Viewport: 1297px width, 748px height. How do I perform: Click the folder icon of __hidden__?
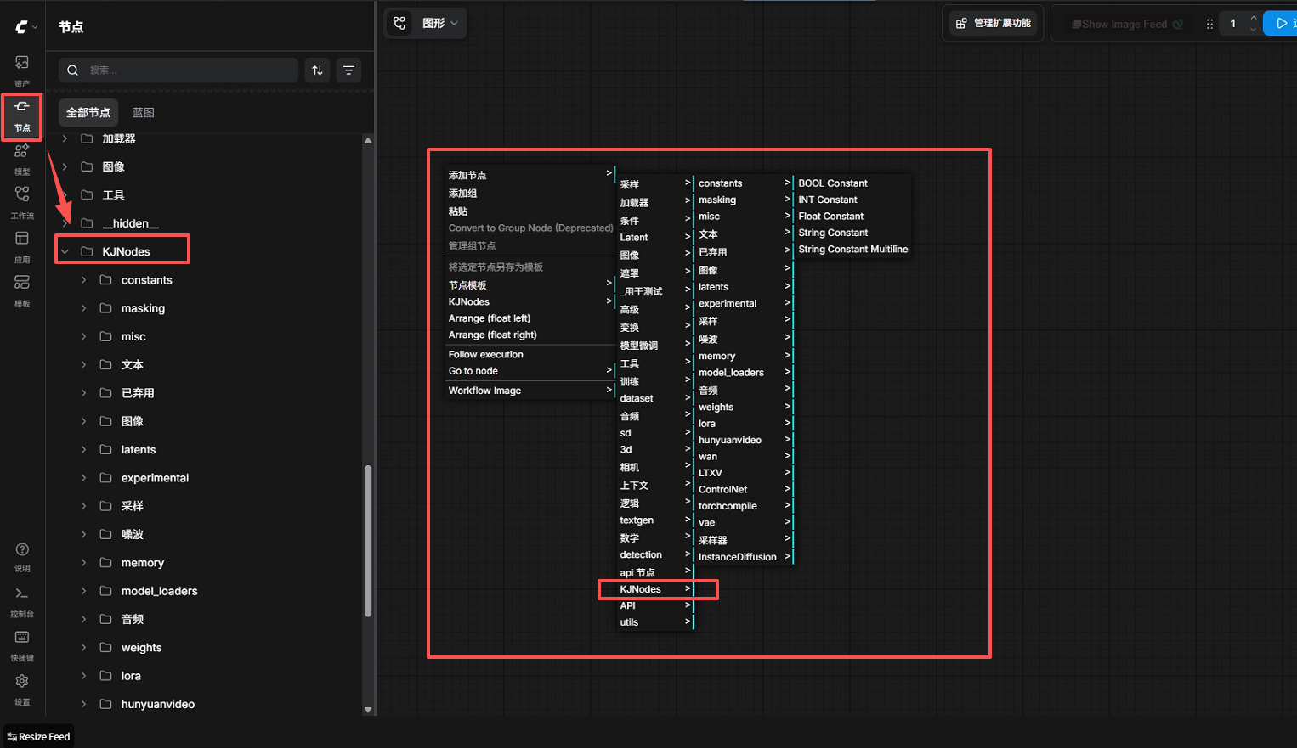[x=87, y=223]
